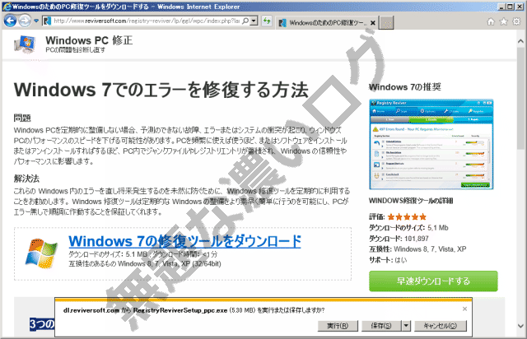Click the Windows flag logo beside download link
Viewport: 527px width, 339px height.
pos(41,253)
